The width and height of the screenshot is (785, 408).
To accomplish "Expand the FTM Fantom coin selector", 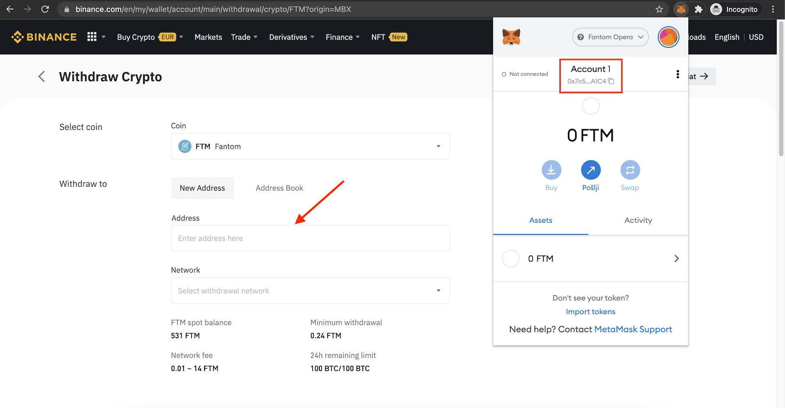I will (x=310, y=146).
